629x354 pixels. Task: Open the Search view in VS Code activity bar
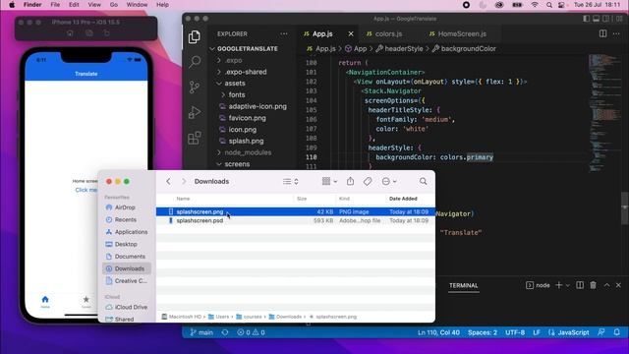195,61
